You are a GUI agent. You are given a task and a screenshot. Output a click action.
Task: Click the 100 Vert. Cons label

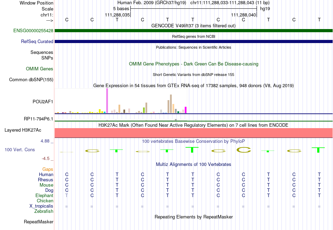click(x=20, y=149)
